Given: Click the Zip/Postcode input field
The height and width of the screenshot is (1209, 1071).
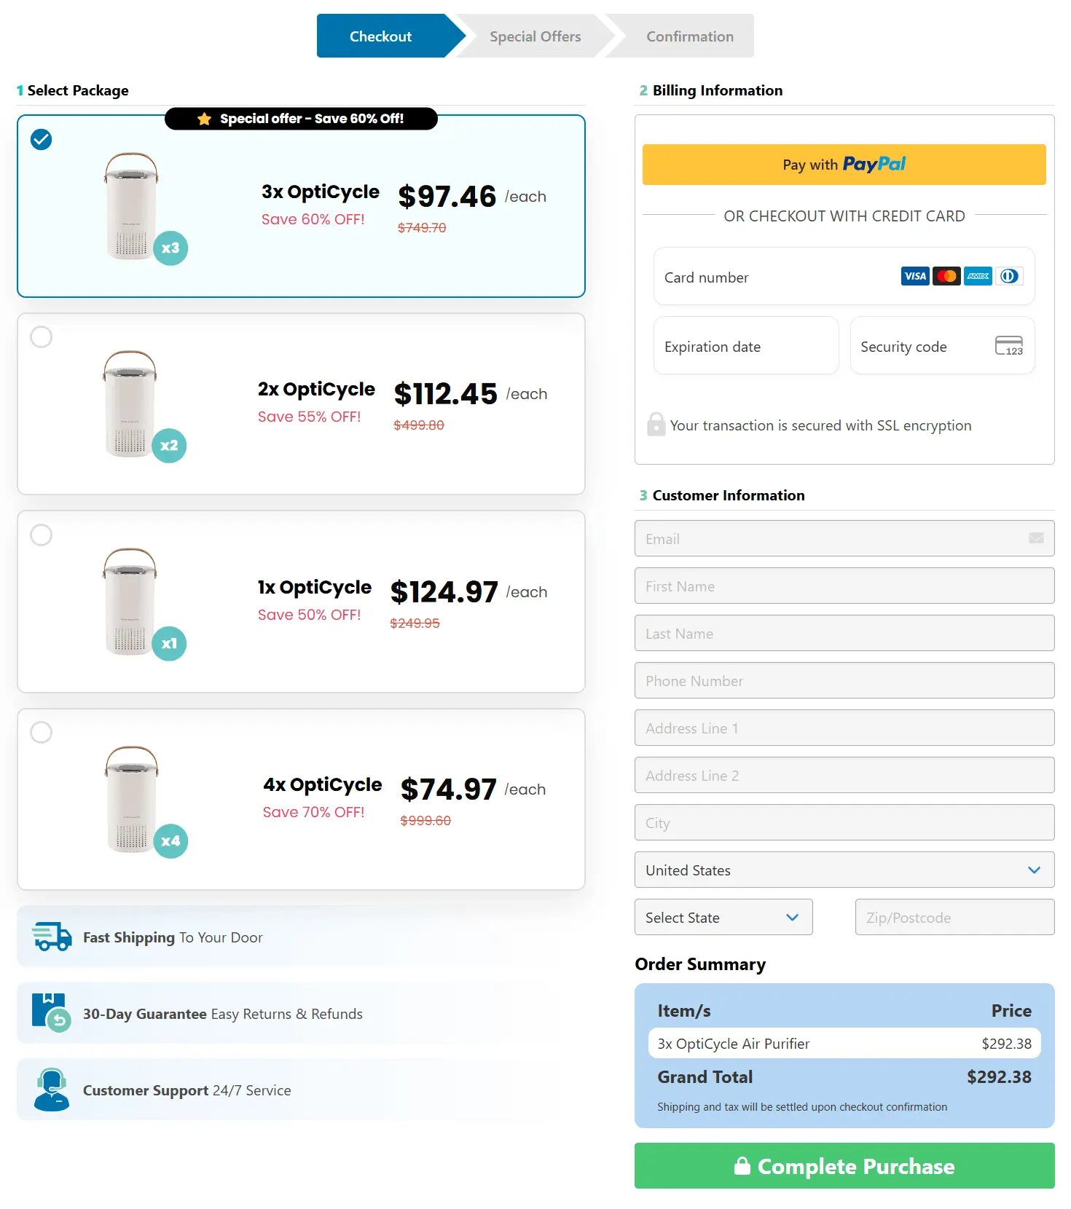Looking at the screenshot, I should pyautogui.click(x=954, y=917).
